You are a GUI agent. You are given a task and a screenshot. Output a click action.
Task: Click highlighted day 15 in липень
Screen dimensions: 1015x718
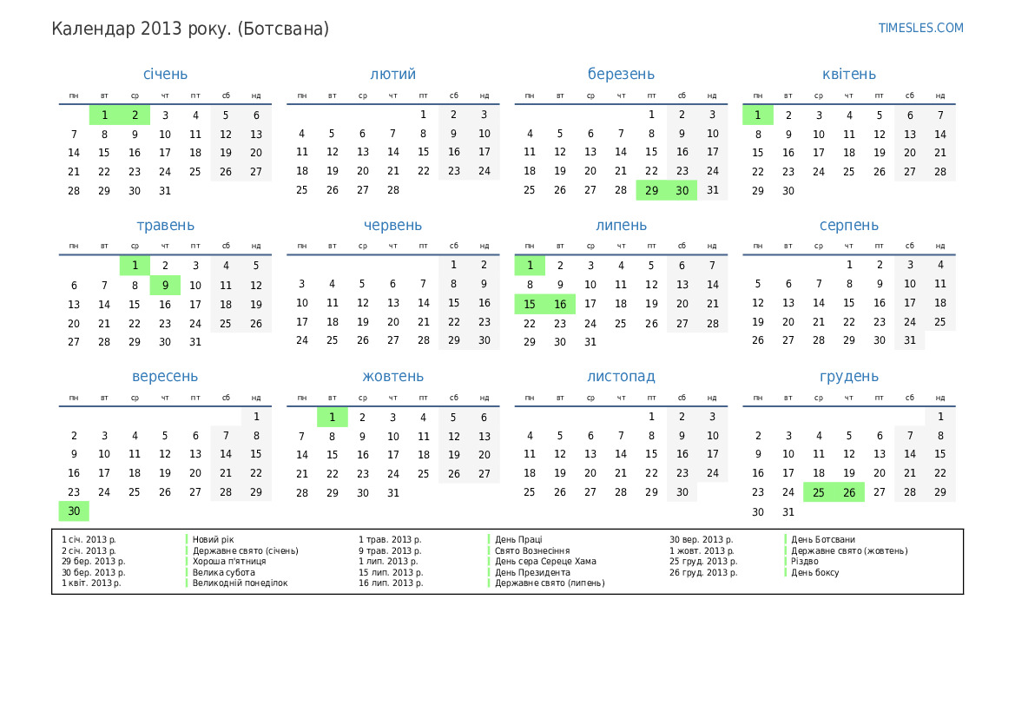(x=530, y=304)
